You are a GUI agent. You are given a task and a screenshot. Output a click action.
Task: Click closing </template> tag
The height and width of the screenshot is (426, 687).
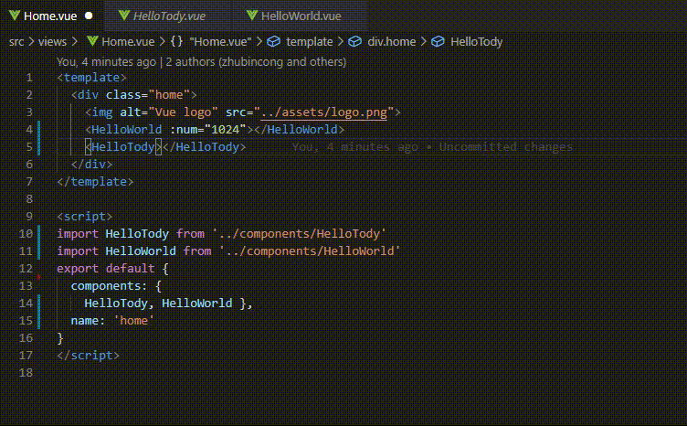tap(95, 181)
